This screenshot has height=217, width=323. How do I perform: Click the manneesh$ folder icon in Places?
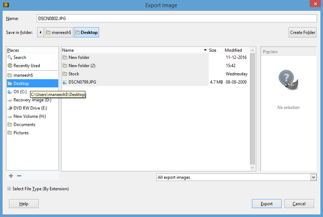[9, 75]
